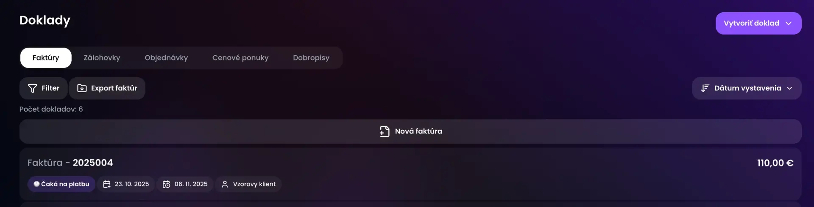
Task: Select the Cenové ponuky tab
Action: tap(240, 58)
